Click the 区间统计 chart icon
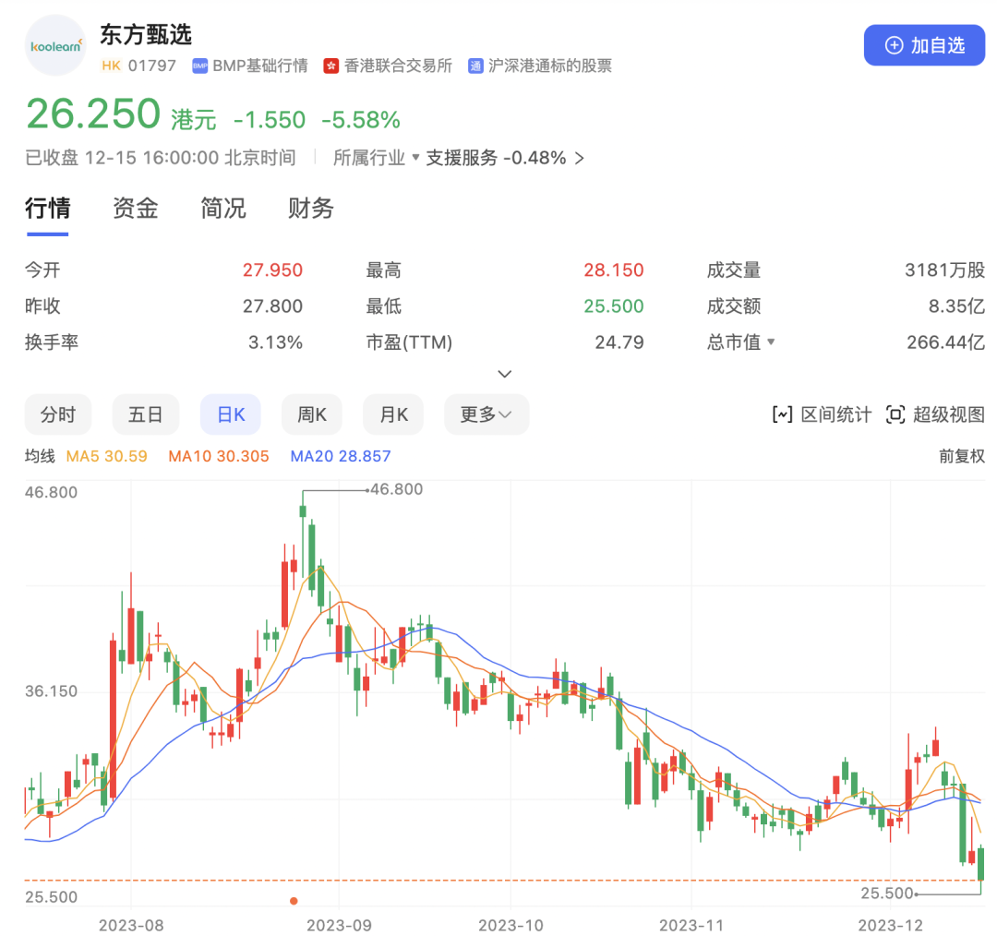Viewport: 997px width, 936px height. pos(782,414)
